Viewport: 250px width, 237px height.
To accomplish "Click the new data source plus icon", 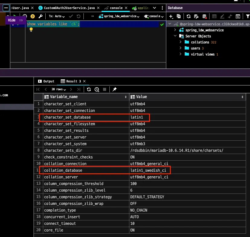I will coord(171,16).
